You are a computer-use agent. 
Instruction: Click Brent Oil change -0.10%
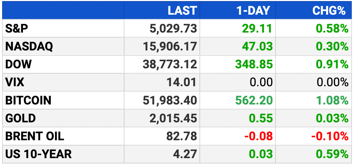pyautogui.click(x=330, y=136)
